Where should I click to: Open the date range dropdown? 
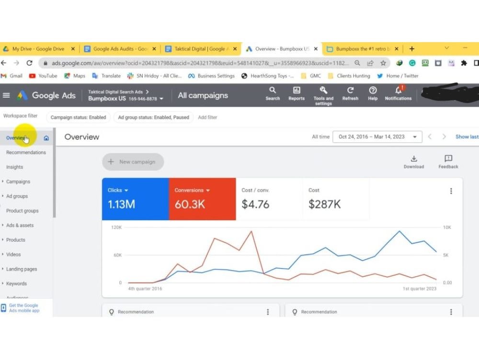pyautogui.click(x=377, y=137)
